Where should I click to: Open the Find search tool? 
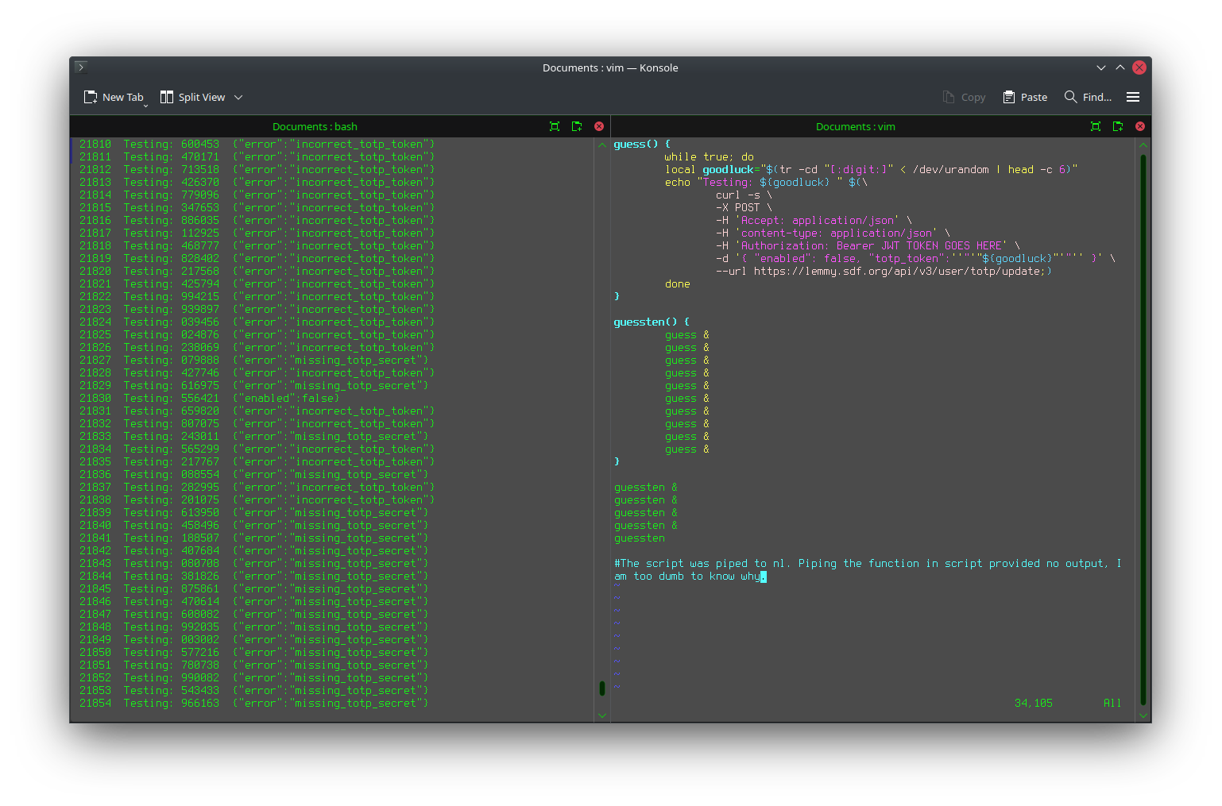point(1088,97)
